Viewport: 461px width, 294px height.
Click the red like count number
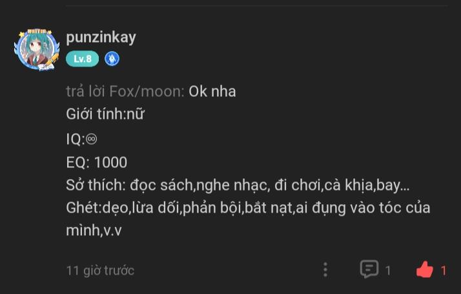(x=444, y=270)
